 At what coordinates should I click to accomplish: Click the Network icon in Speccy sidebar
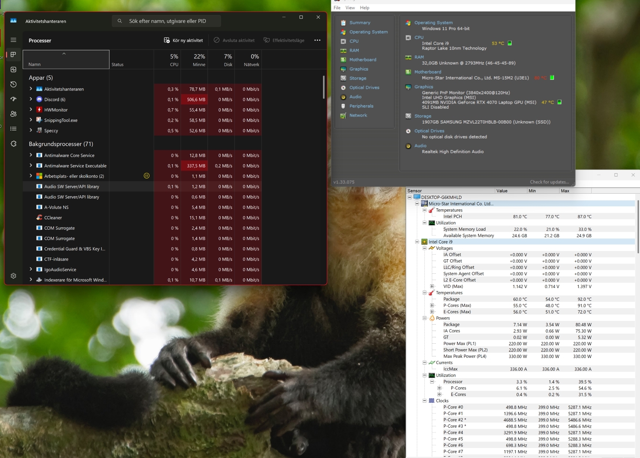click(343, 115)
